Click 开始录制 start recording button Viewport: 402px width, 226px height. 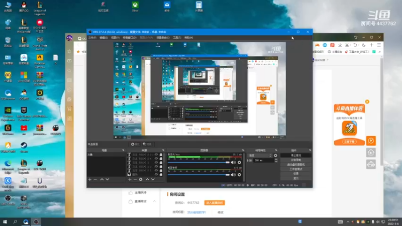click(296, 160)
